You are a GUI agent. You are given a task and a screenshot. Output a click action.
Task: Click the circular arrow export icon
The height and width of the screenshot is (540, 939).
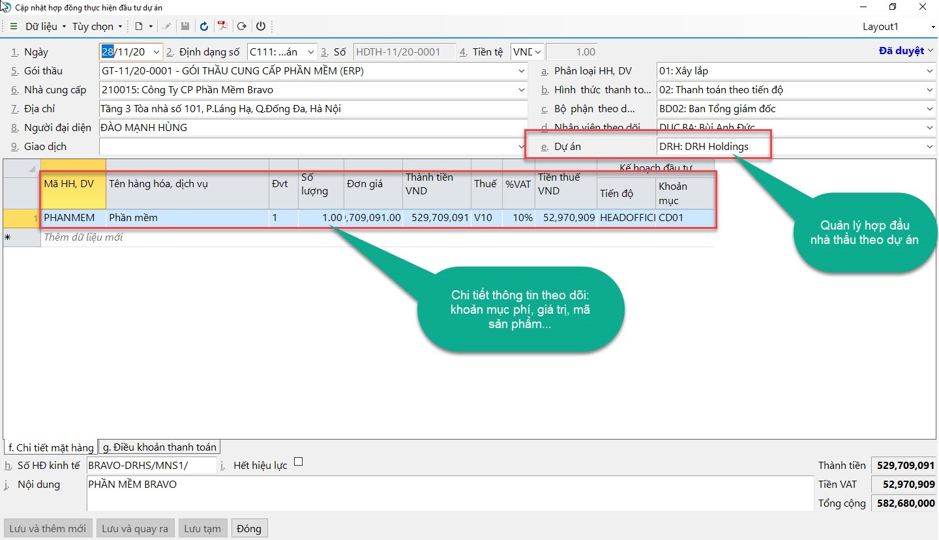pos(242,27)
